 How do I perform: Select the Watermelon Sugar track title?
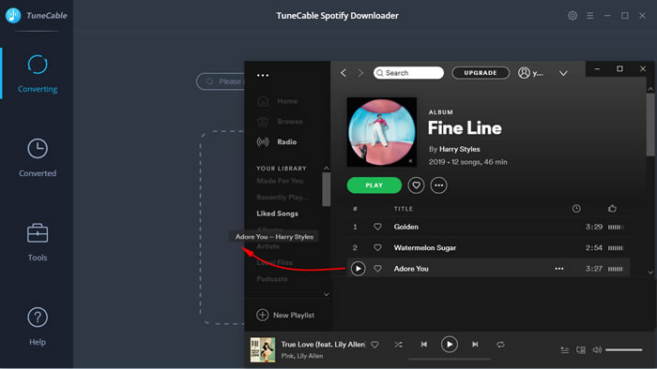pos(425,248)
